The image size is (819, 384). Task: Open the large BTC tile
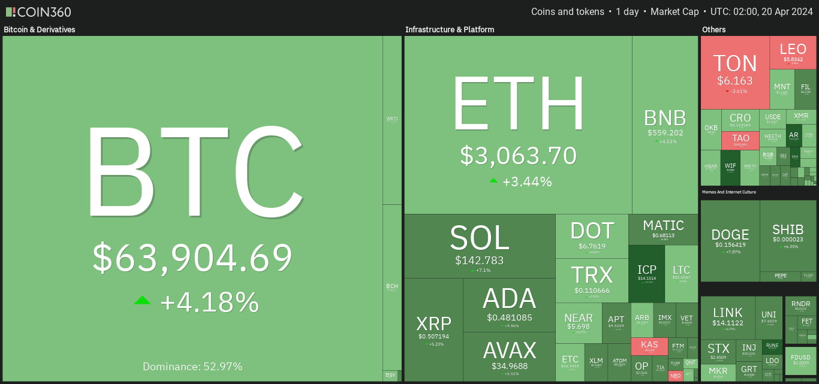tap(192, 208)
